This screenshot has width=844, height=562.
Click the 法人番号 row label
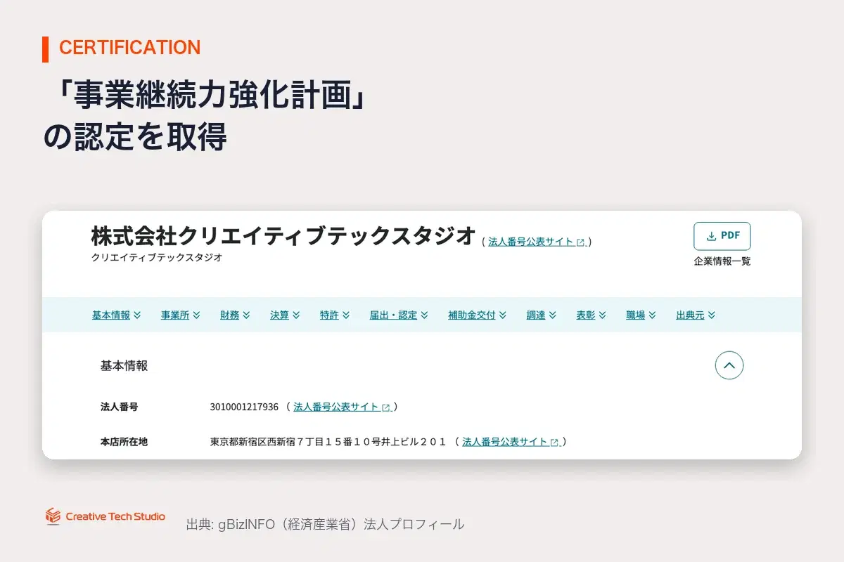(x=119, y=407)
